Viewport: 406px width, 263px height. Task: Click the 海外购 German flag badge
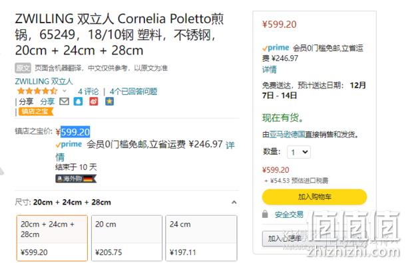tap(76, 179)
